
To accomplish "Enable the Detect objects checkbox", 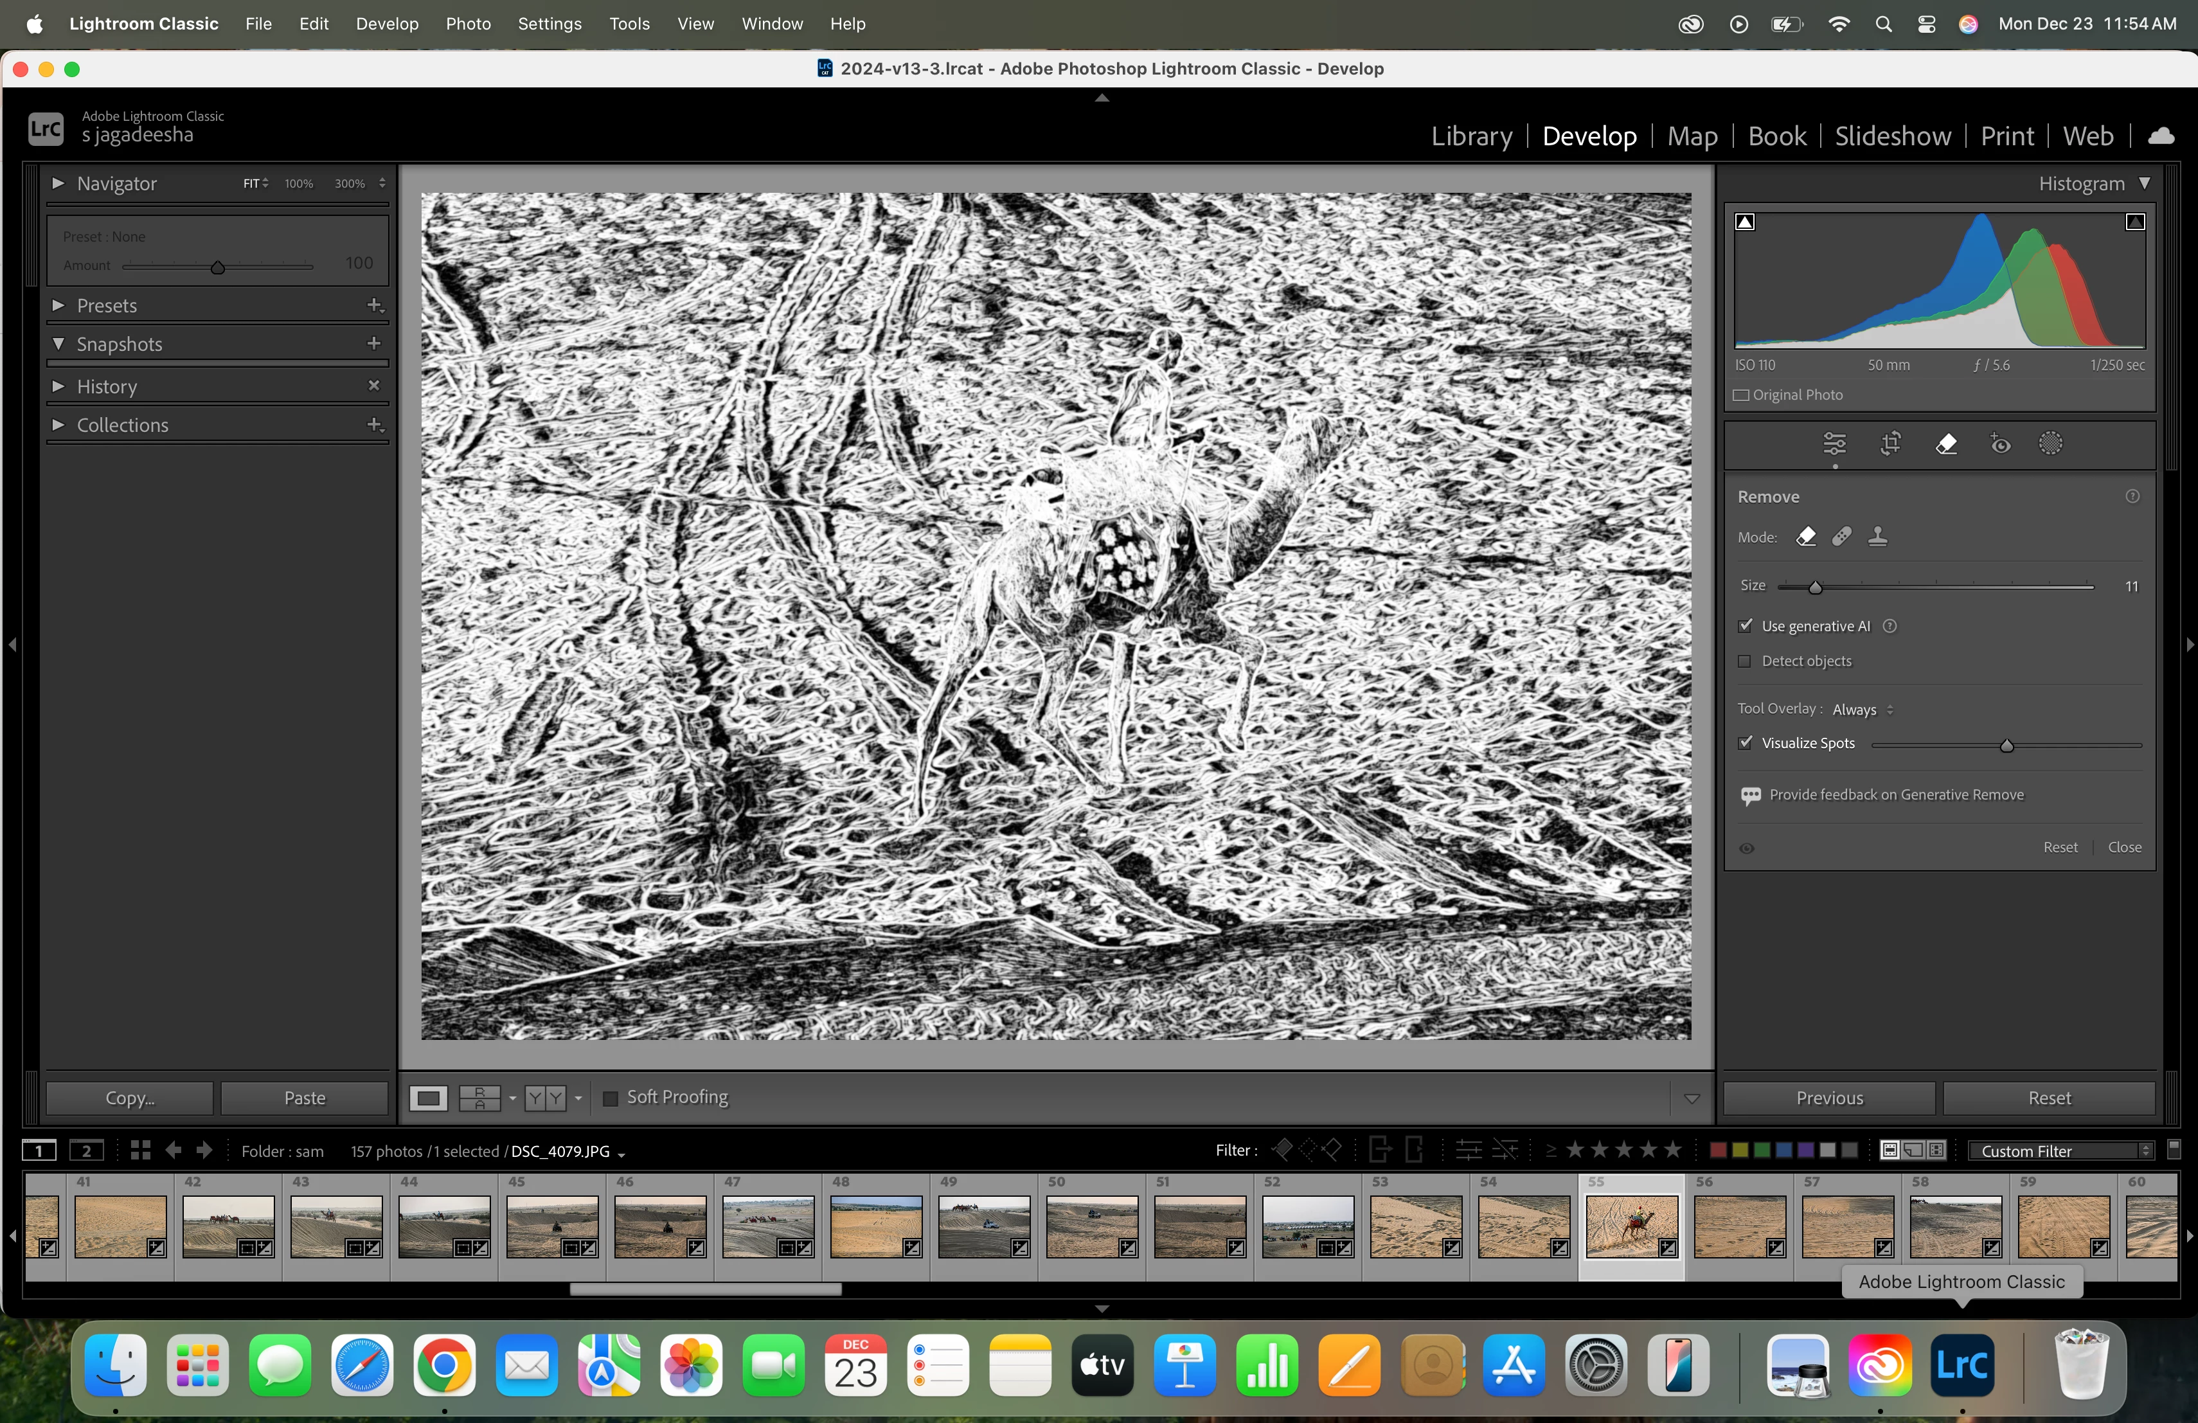I will pyautogui.click(x=1746, y=661).
